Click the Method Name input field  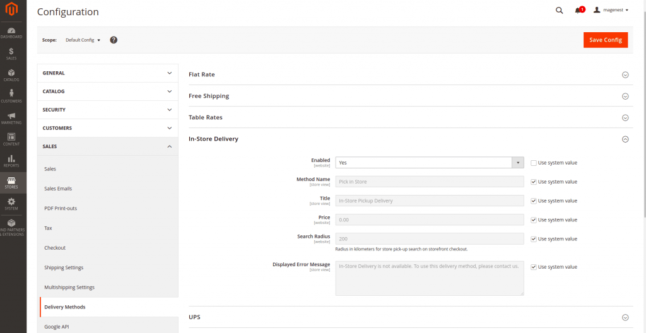[x=430, y=182]
